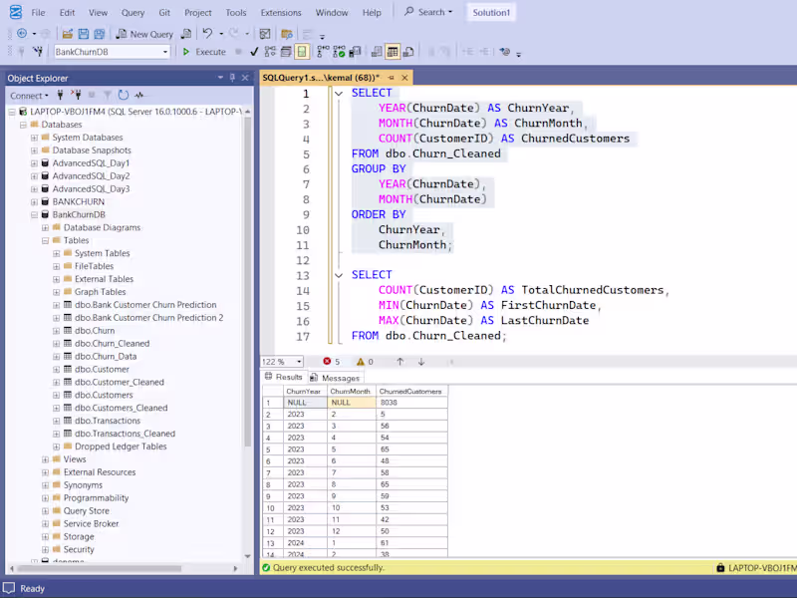Screen dimensions: 797x598
Task: Click the ChurnedCustomers column header
Action: click(x=411, y=391)
